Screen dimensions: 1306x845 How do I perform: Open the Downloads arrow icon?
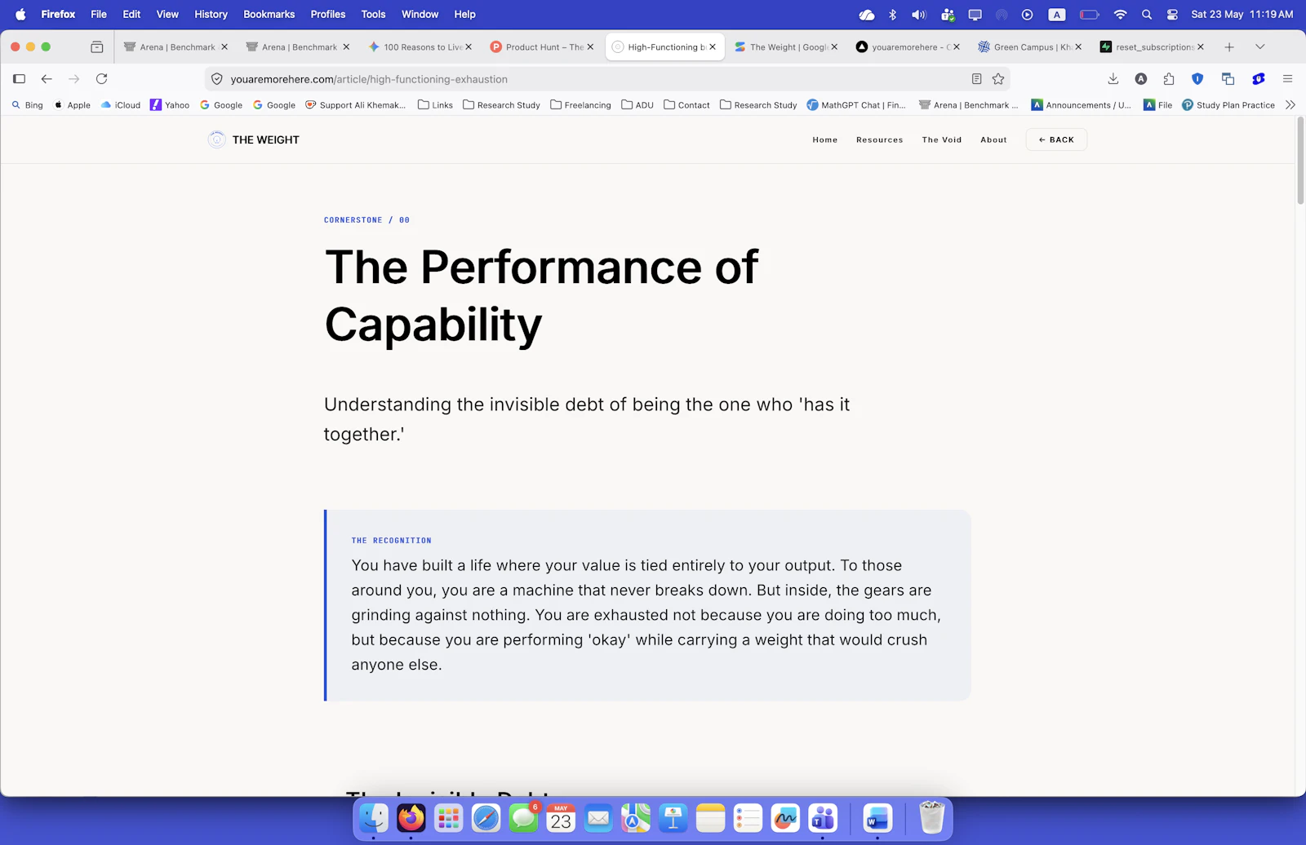point(1113,79)
